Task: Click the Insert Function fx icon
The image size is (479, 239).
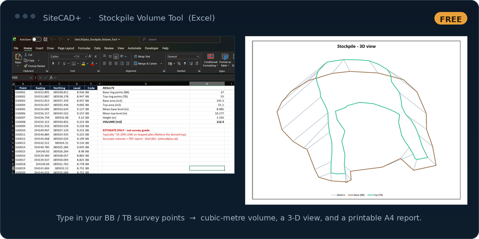Action: [51, 77]
